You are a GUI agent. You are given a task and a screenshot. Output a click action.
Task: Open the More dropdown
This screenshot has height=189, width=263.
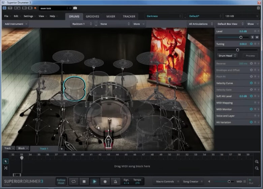tap(139, 24)
